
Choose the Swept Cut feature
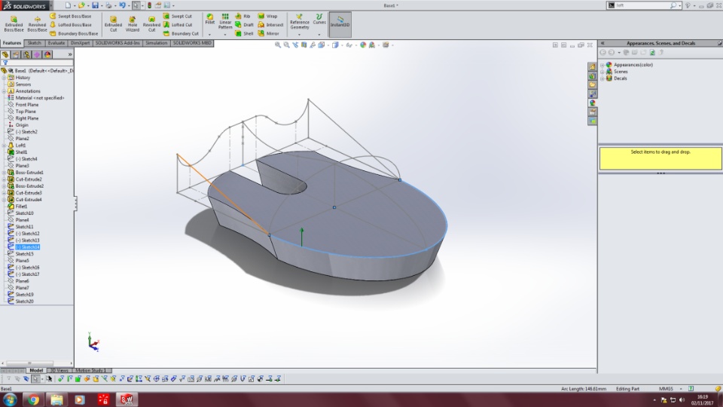click(178, 16)
